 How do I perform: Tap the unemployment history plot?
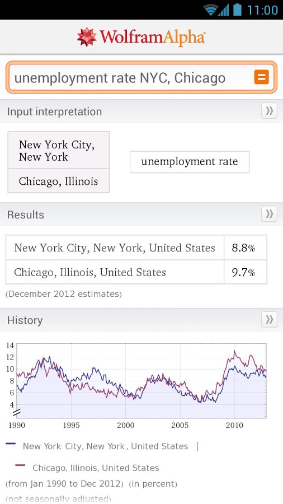click(141, 381)
